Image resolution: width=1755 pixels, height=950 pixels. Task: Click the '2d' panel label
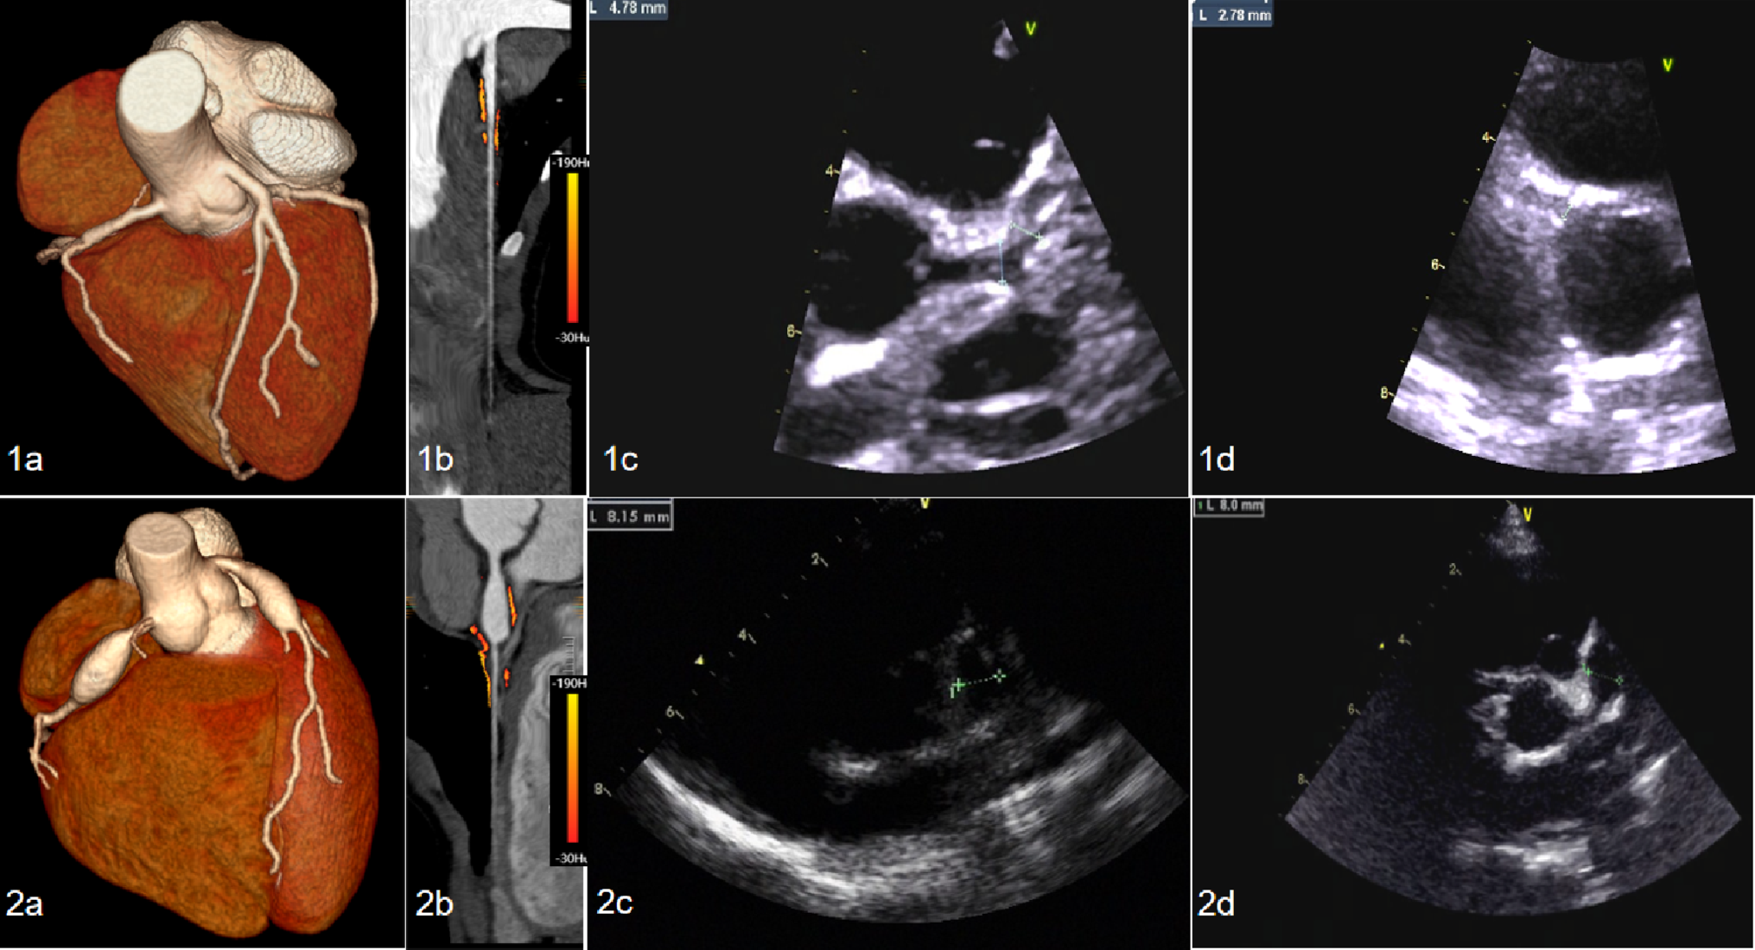tap(1216, 903)
